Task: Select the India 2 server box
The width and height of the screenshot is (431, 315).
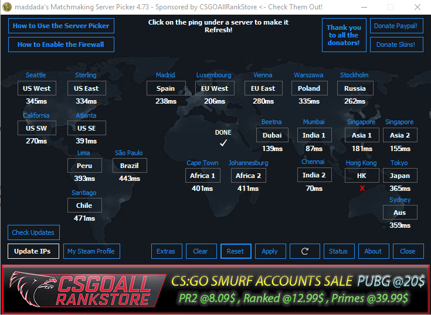Action: pos(314,175)
